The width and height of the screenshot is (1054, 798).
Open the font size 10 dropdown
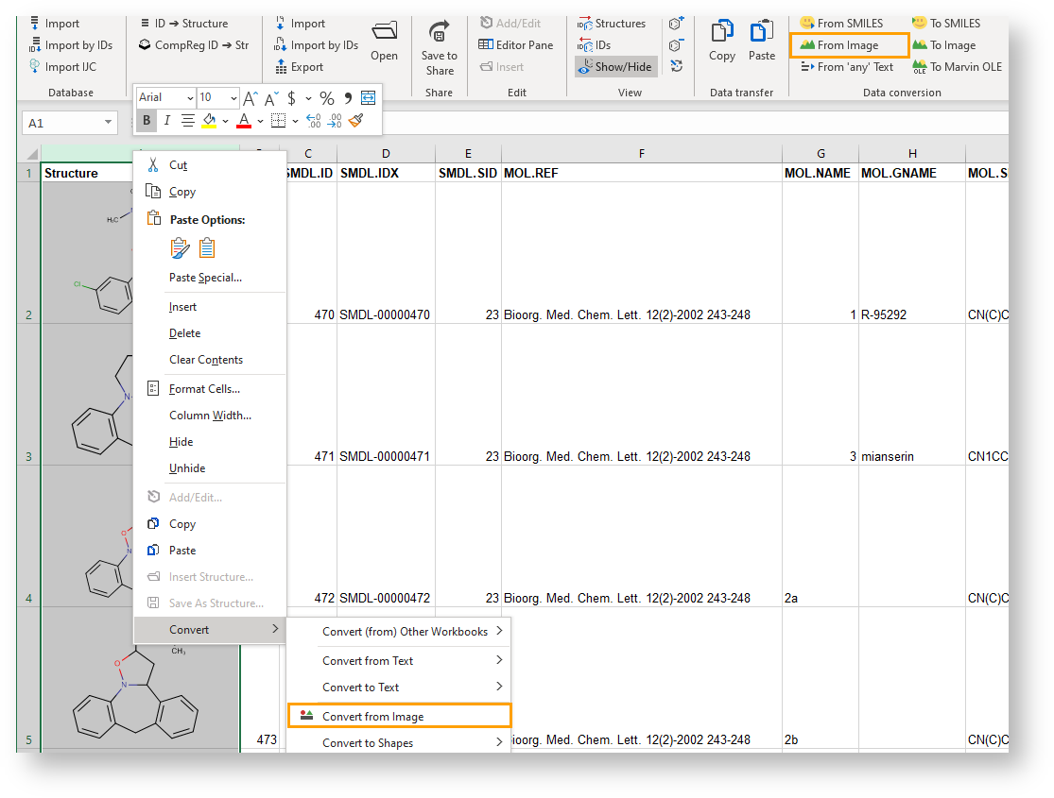tap(217, 97)
